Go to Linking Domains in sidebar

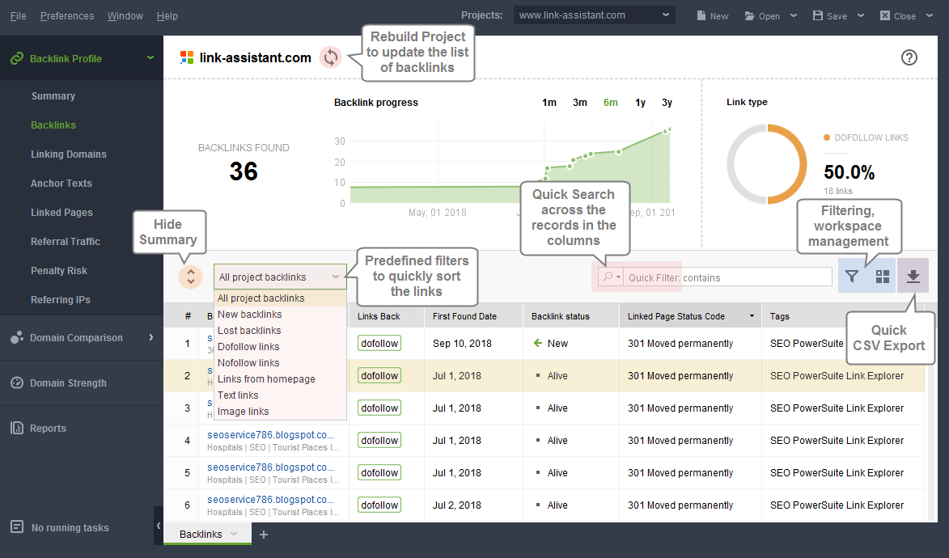(x=69, y=154)
